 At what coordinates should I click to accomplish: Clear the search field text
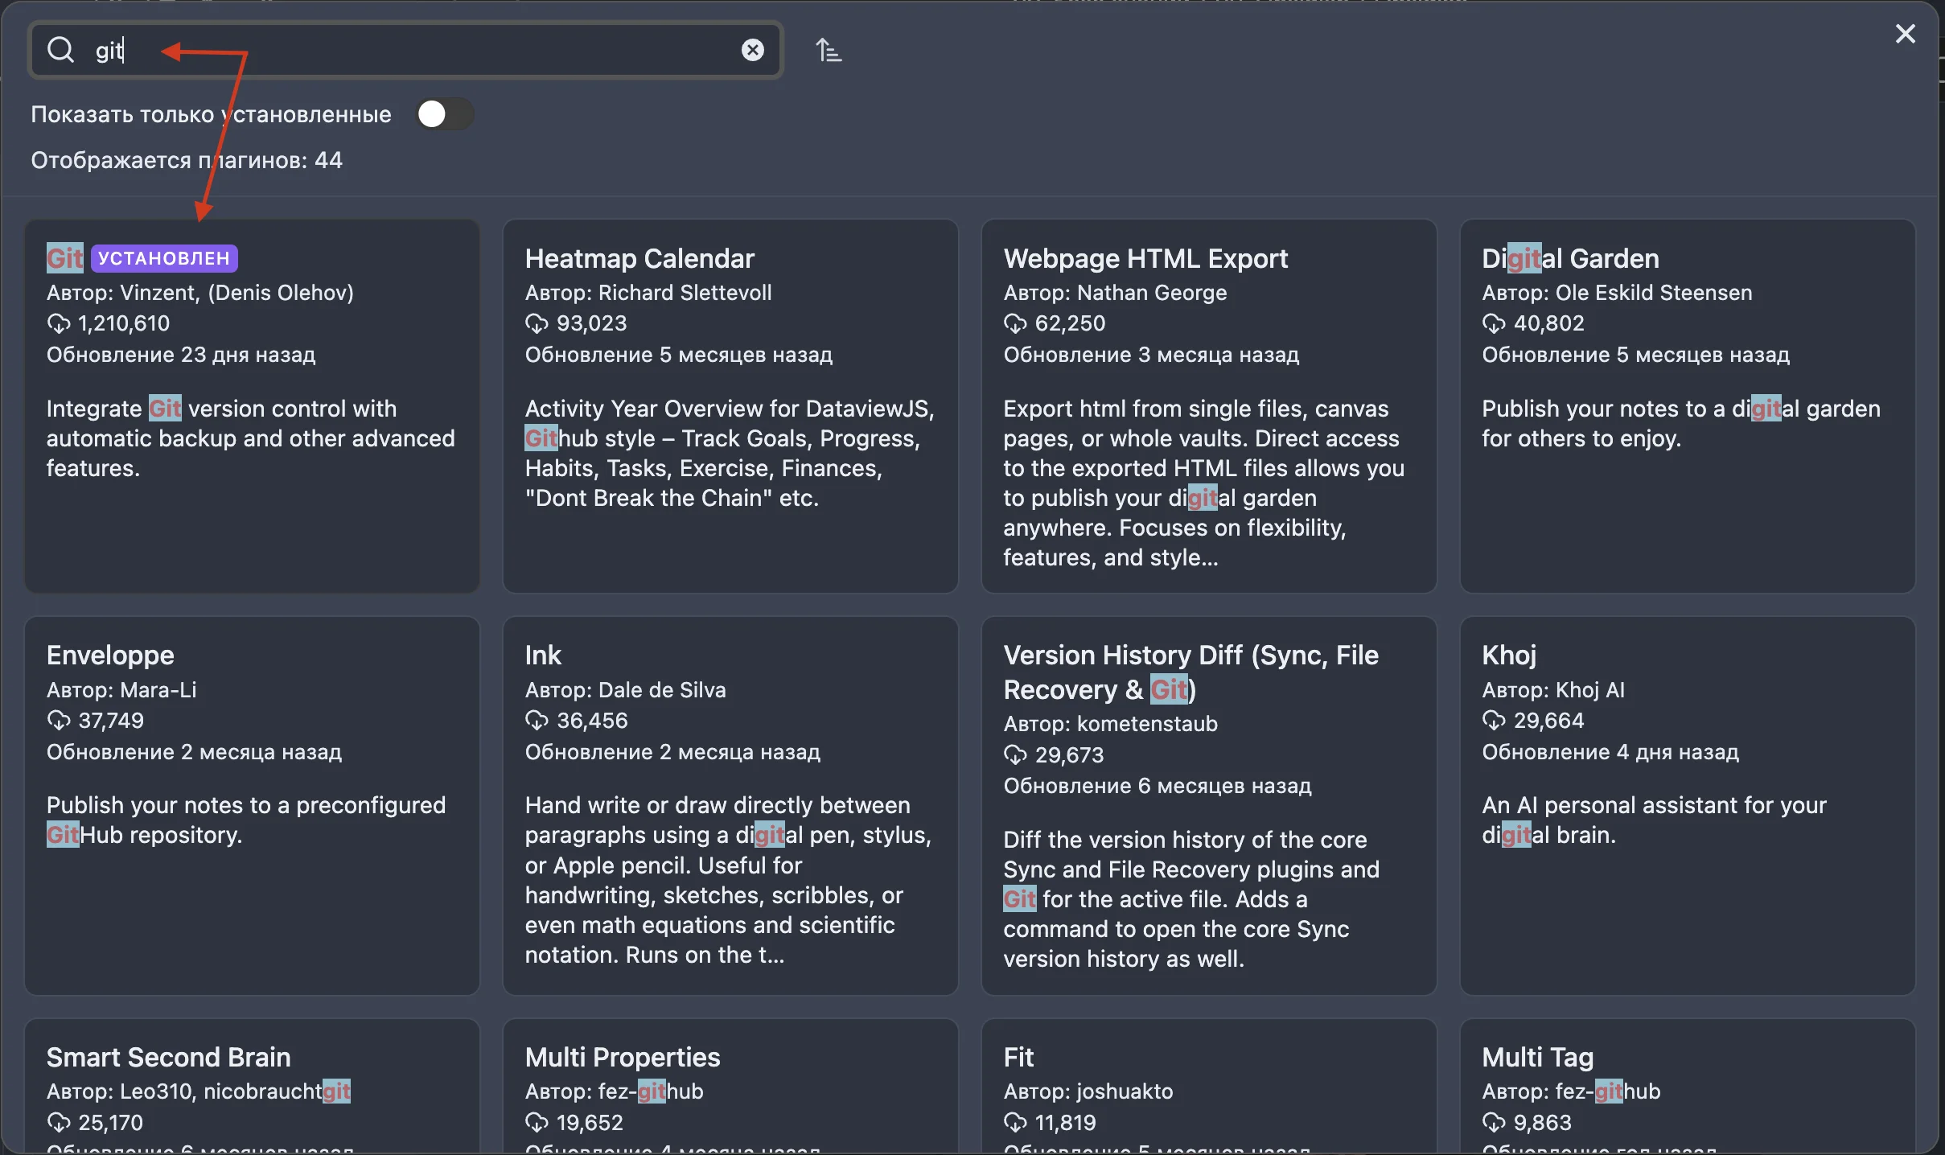(x=752, y=50)
